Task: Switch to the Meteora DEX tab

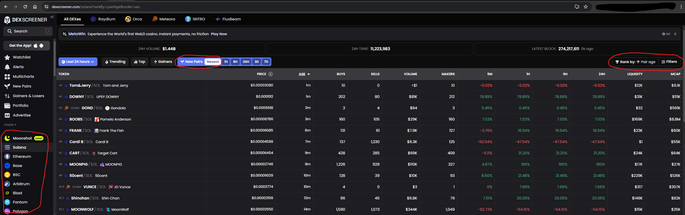Action: pos(163,19)
